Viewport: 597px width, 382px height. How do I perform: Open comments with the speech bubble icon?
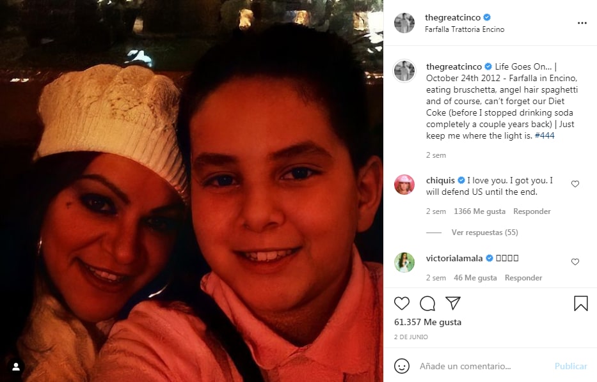pos(427,303)
